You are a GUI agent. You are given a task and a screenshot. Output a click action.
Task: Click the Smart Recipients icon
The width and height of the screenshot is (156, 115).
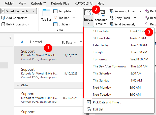(3, 11)
